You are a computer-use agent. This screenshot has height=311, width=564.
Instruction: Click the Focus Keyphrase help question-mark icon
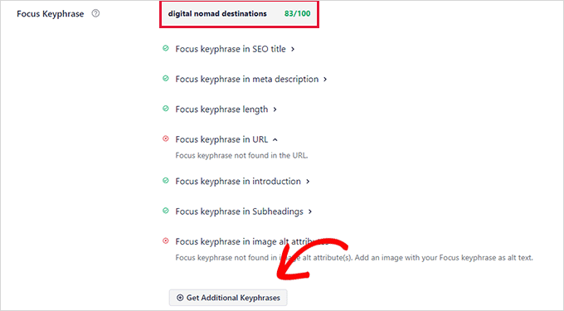click(95, 13)
